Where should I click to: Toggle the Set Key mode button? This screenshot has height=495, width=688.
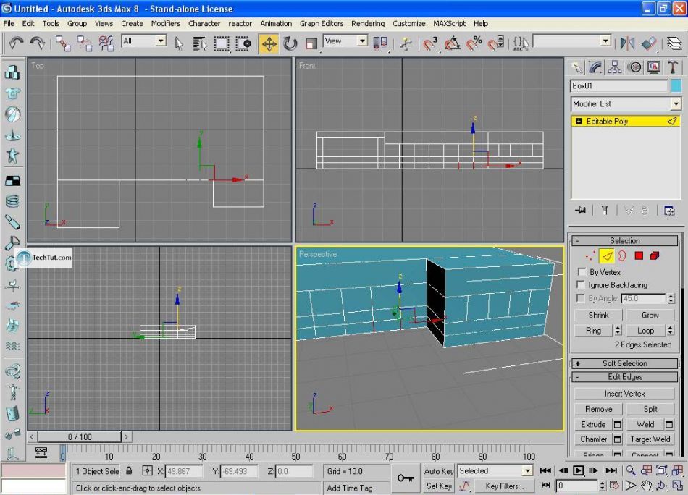coord(438,486)
